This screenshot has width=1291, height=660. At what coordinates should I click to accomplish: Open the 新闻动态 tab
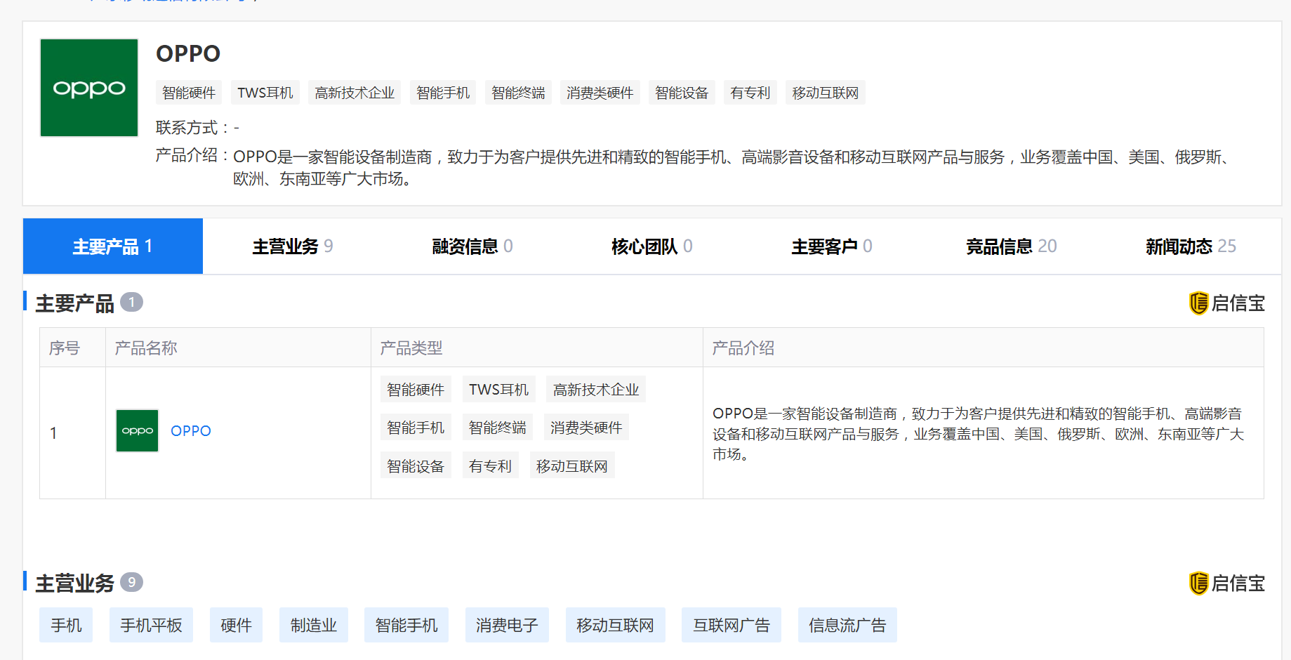point(1190,246)
